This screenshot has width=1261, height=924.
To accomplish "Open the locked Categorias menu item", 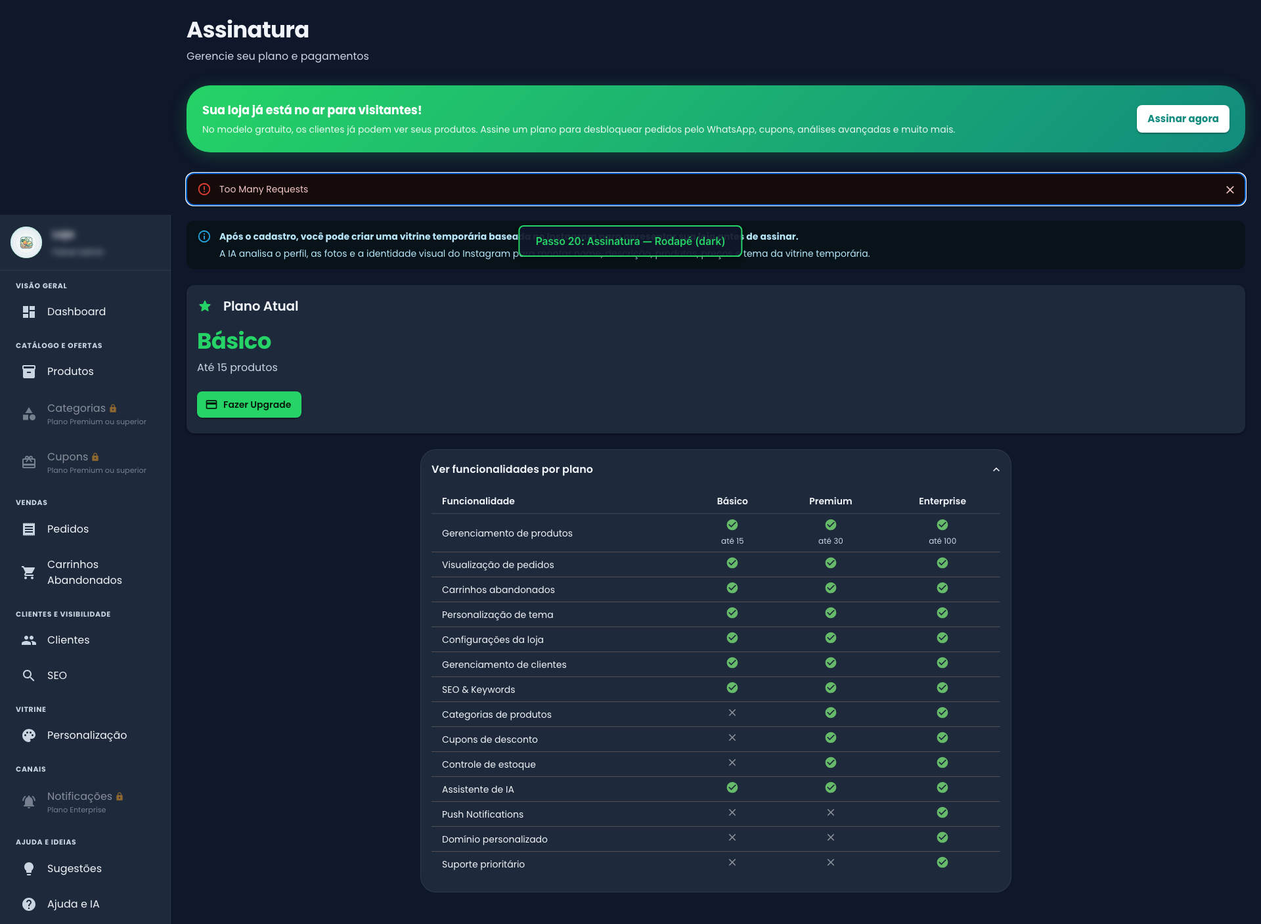I will [x=85, y=414].
